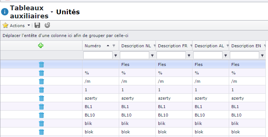Click the Numéro filter text field
The width and height of the screenshot is (268, 137).
pyautogui.click(x=98, y=55)
